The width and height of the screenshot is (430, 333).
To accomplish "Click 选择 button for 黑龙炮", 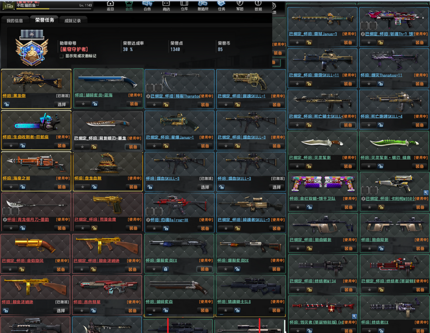I will pos(61,104).
